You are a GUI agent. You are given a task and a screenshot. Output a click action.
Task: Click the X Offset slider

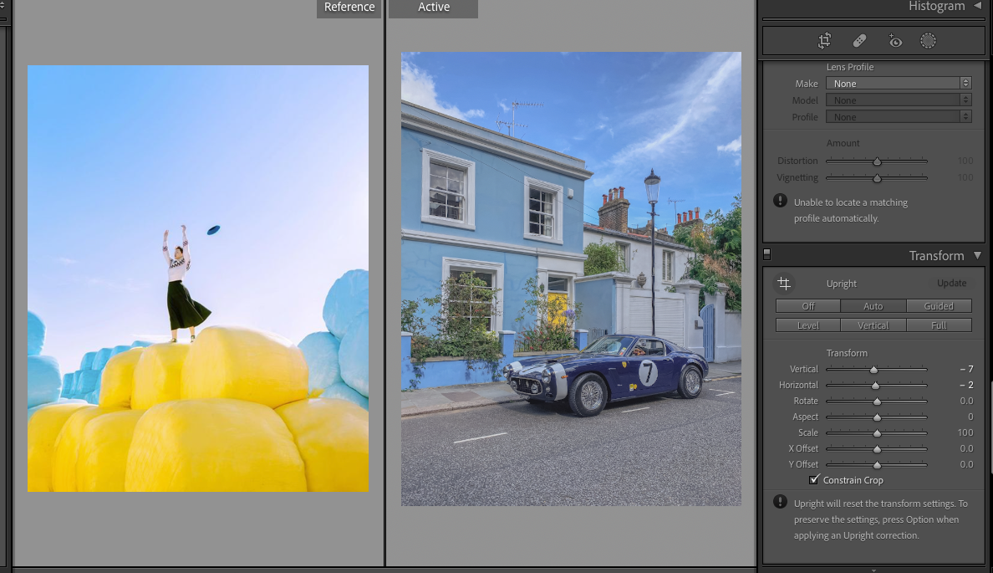tap(877, 448)
